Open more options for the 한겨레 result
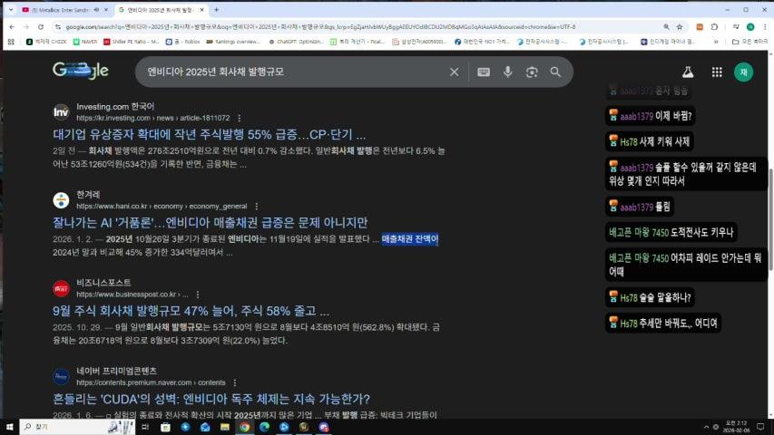This screenshot has width=774, height=435. (256, 206)
